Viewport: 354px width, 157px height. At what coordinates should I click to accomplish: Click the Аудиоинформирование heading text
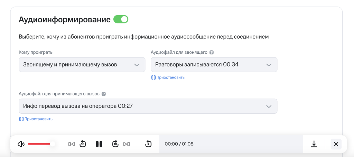(65, 20)
